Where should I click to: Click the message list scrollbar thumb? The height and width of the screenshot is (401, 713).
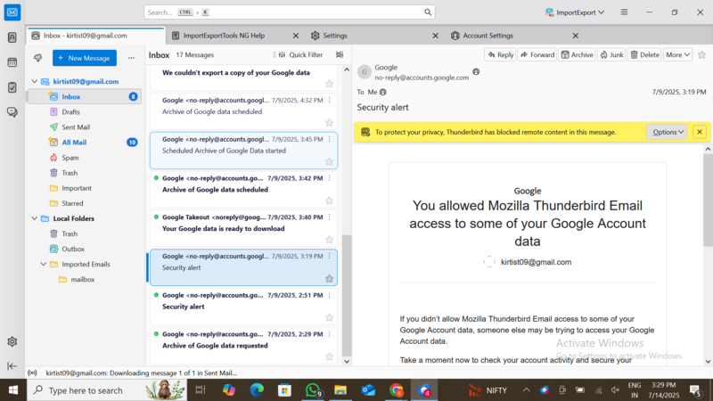coord(347,295)
